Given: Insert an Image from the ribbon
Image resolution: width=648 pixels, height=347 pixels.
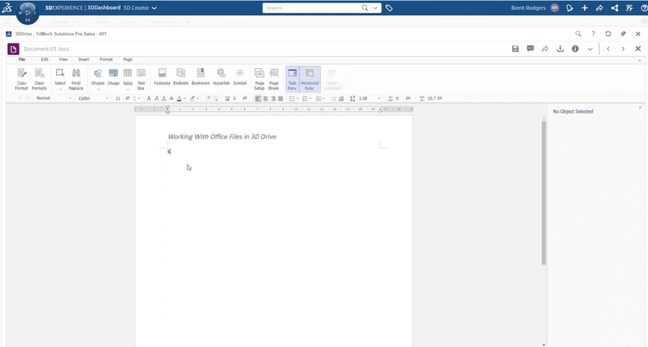Looking at the screenshot, I should (x=113, y=77).
